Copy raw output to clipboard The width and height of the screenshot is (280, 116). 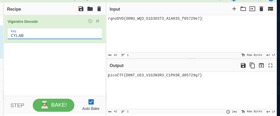coord(252,65)
